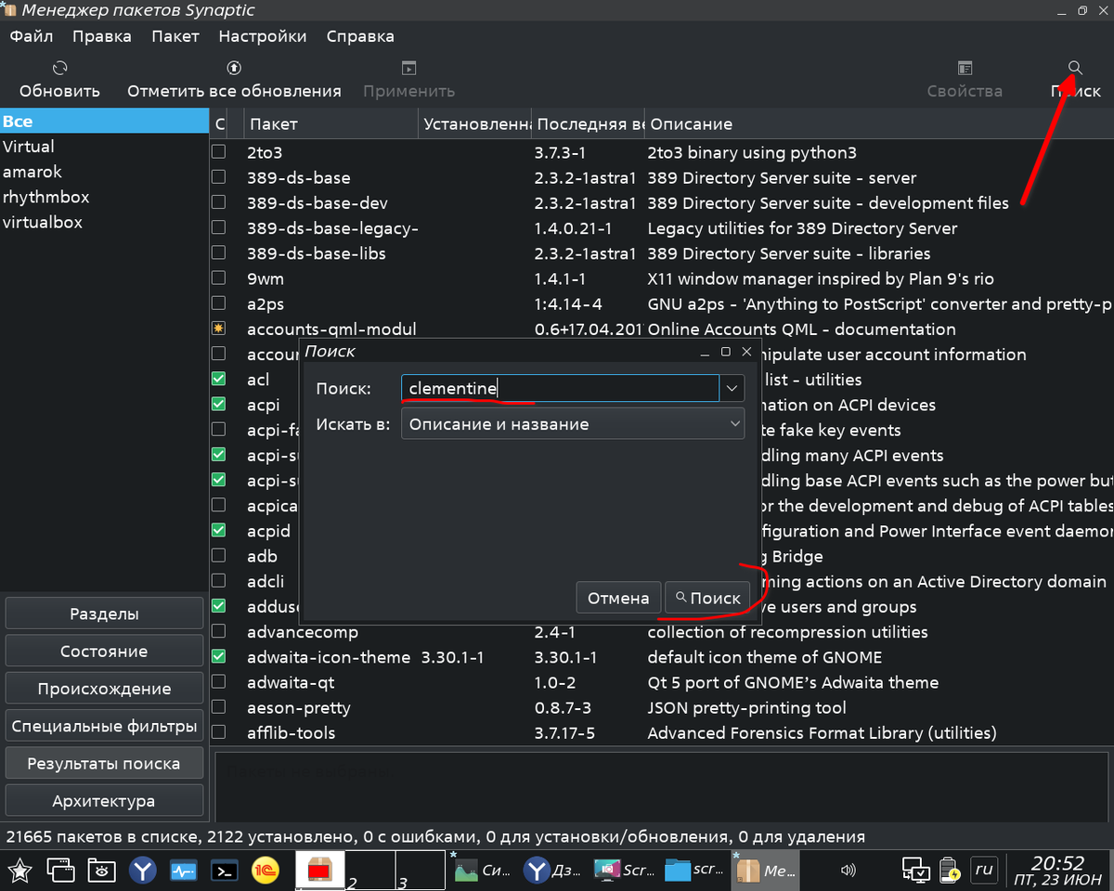Mark the 2to3 package checkbox
The width and height of the screenshot is (1114, 891).
click(219, 152)
